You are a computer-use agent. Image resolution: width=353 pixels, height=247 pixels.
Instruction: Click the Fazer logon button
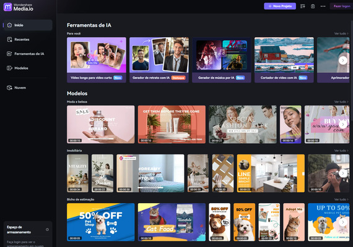tap(341, 6)
